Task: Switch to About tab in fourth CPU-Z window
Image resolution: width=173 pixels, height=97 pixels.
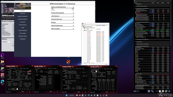Action: (111, 69)
